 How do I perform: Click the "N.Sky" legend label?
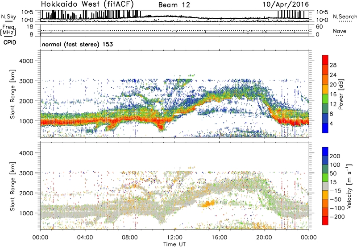coord(8,16)
